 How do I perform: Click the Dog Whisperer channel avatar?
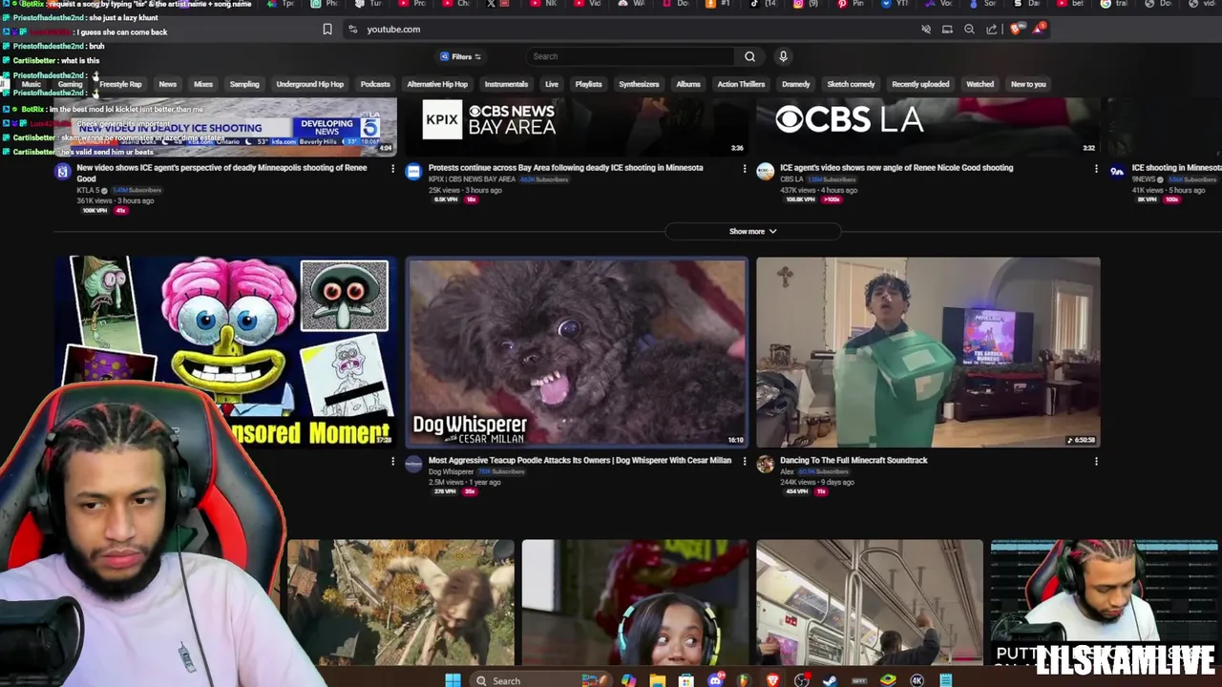point(413,464)
